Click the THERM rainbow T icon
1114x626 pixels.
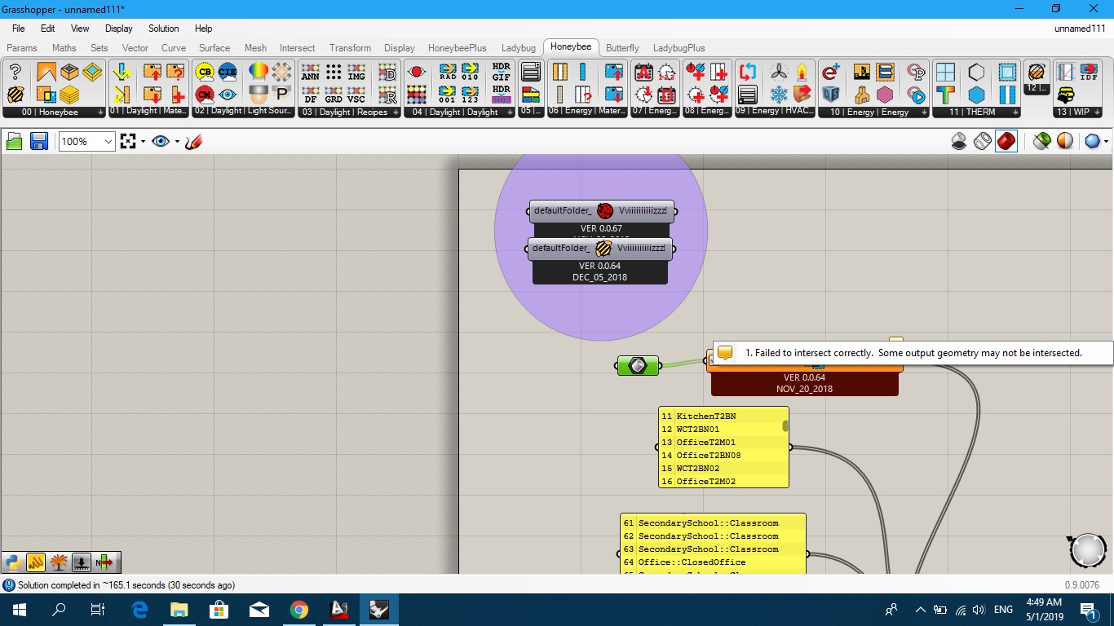pos(946,95)
